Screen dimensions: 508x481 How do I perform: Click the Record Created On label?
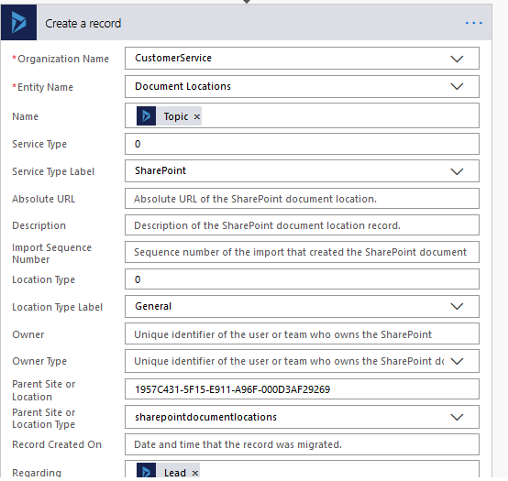(x=57, y=444)
